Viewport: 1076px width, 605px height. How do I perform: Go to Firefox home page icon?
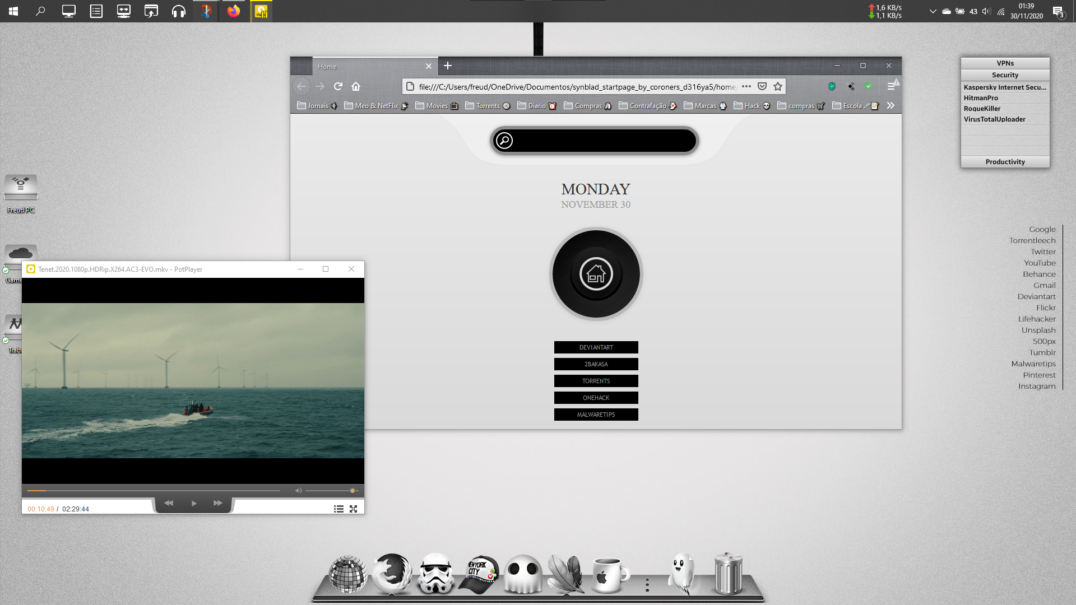(x=356, y=86)
